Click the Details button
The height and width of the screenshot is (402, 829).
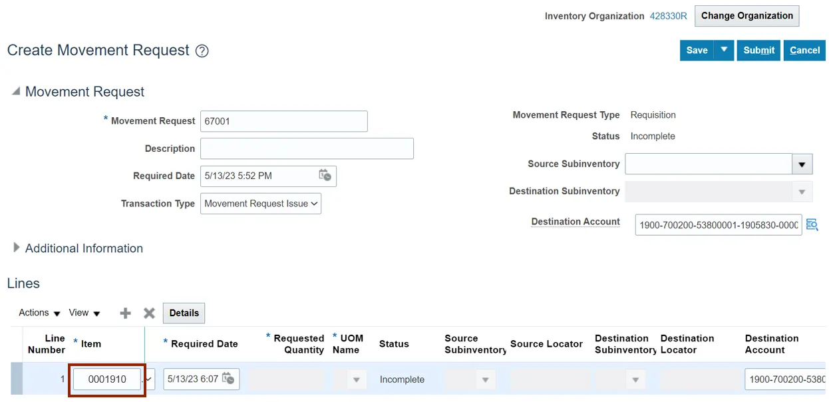184,313
